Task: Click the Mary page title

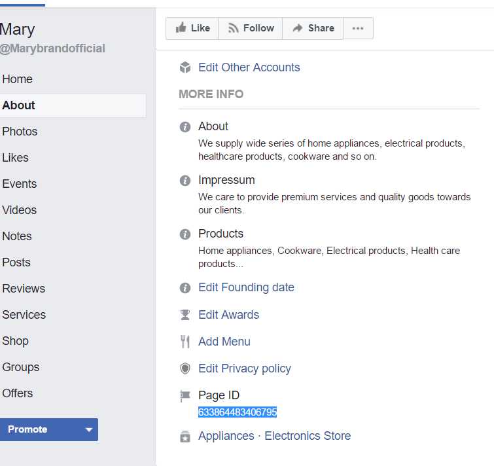Action: click(17, 29)
